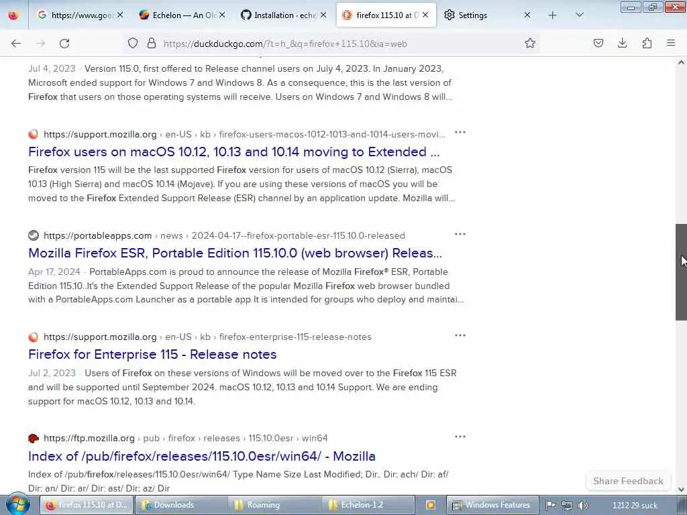Go back with the back arrow

click(16, 44)
